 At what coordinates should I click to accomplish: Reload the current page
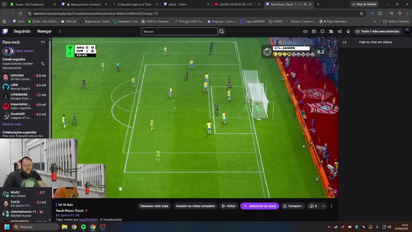(x=20, y=14)
